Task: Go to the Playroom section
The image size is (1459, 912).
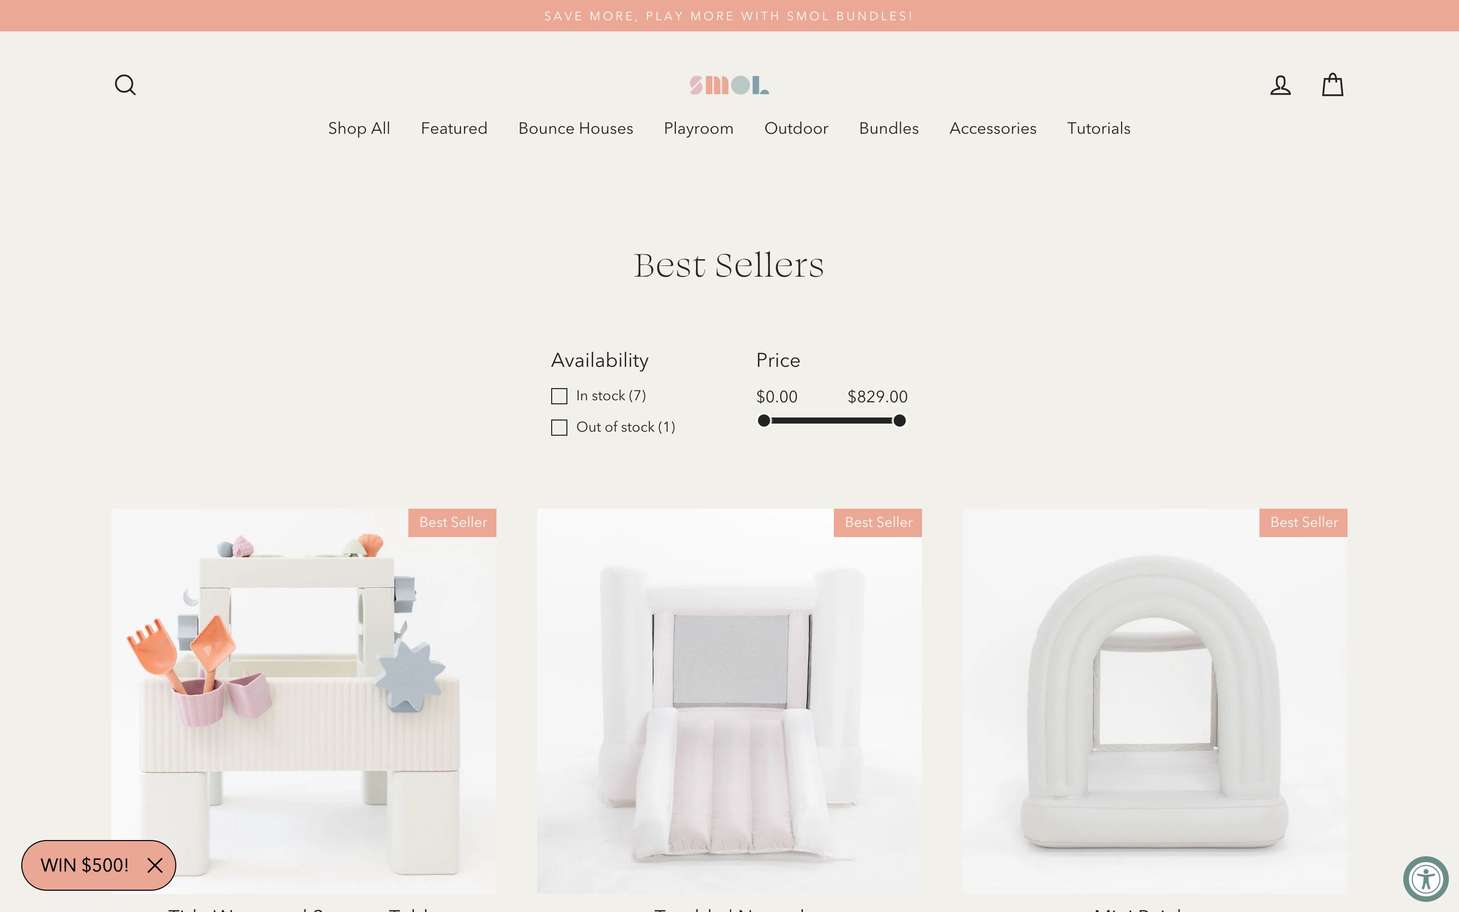Action: (x=698, y=129)
